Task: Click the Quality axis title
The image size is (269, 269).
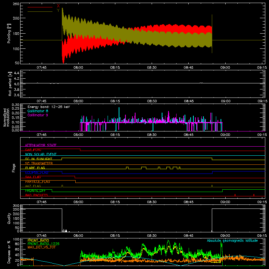Action: [x=9, y=218]
